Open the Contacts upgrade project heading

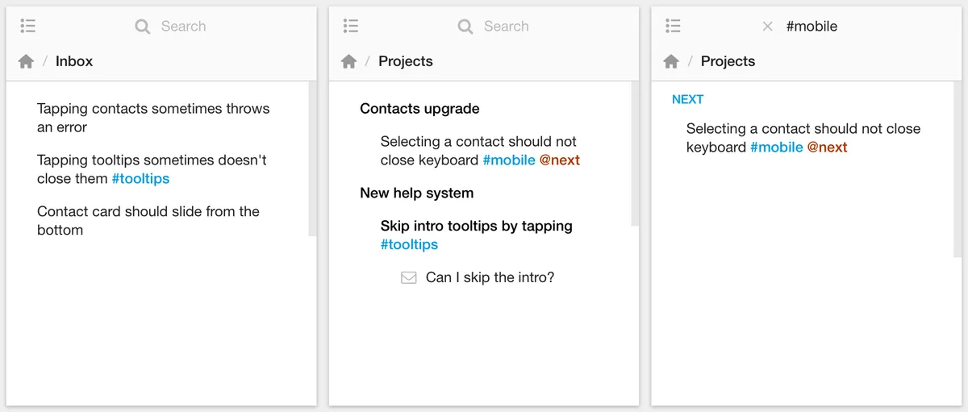point(419,109)
